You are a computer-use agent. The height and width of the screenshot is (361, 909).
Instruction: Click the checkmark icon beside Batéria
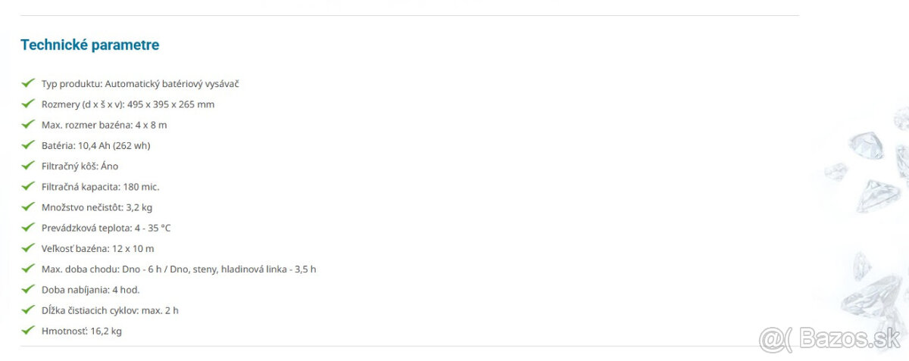pyautogui.click(x=28, y=145)
